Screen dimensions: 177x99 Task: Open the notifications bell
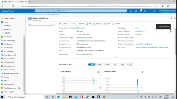140,11
